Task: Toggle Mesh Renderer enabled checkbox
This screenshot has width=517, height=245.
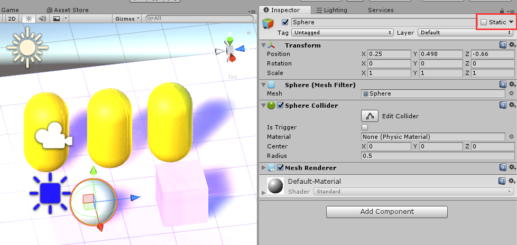Action: click(280, 167)
